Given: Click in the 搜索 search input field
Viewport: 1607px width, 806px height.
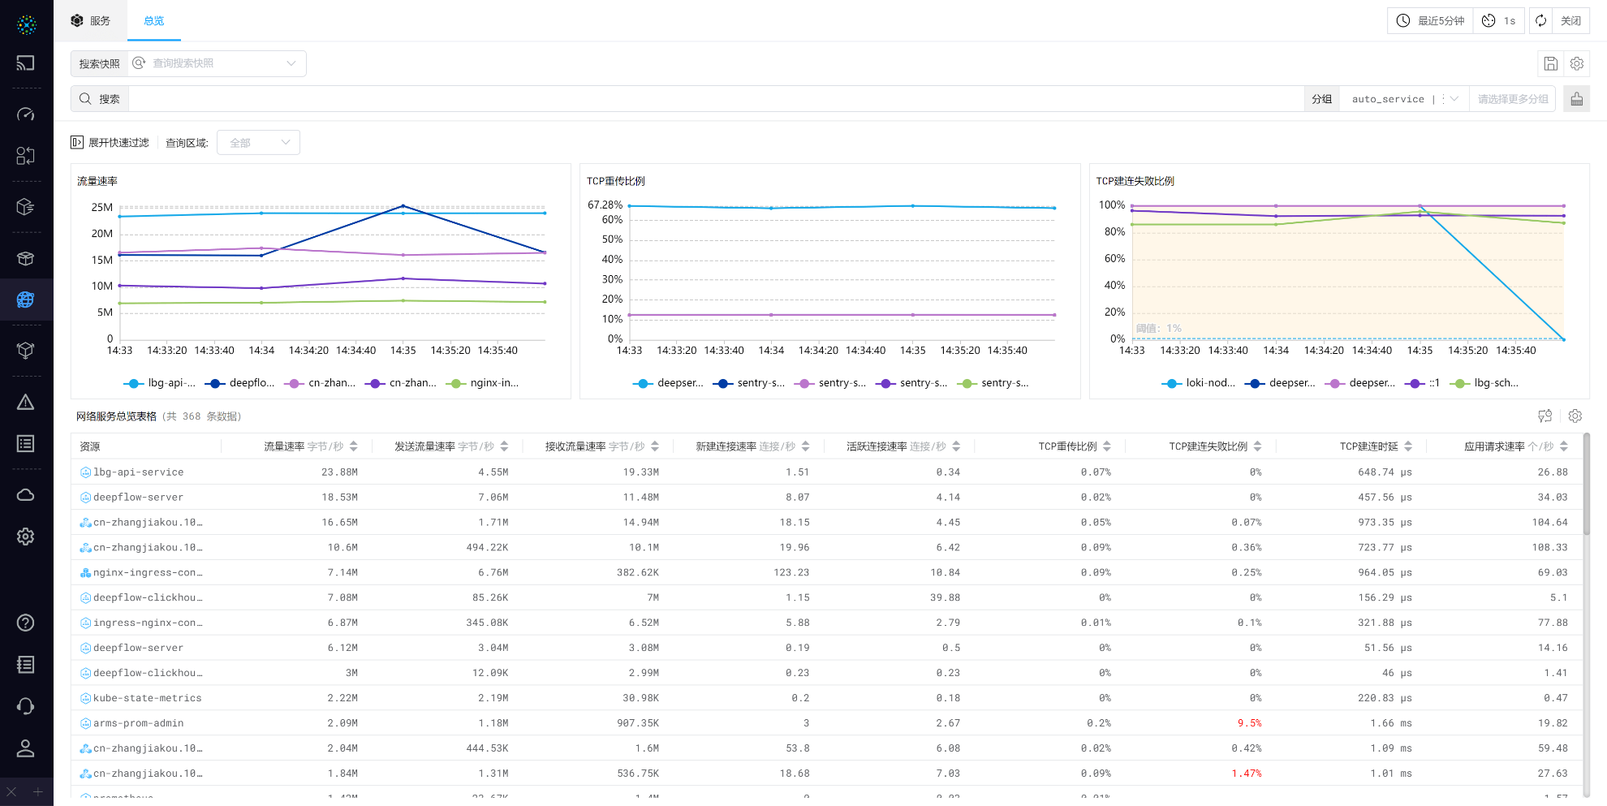Looking at the screenshot, I should click(714, 99).
